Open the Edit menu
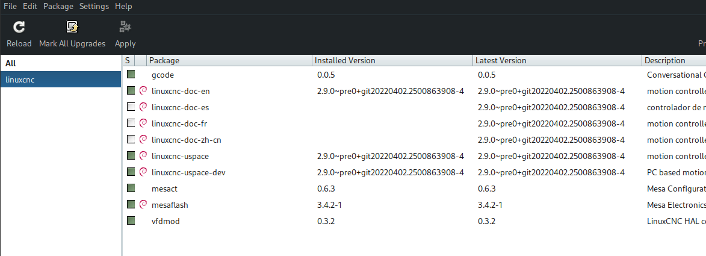The image size is (706, 256). pos(30,6)
